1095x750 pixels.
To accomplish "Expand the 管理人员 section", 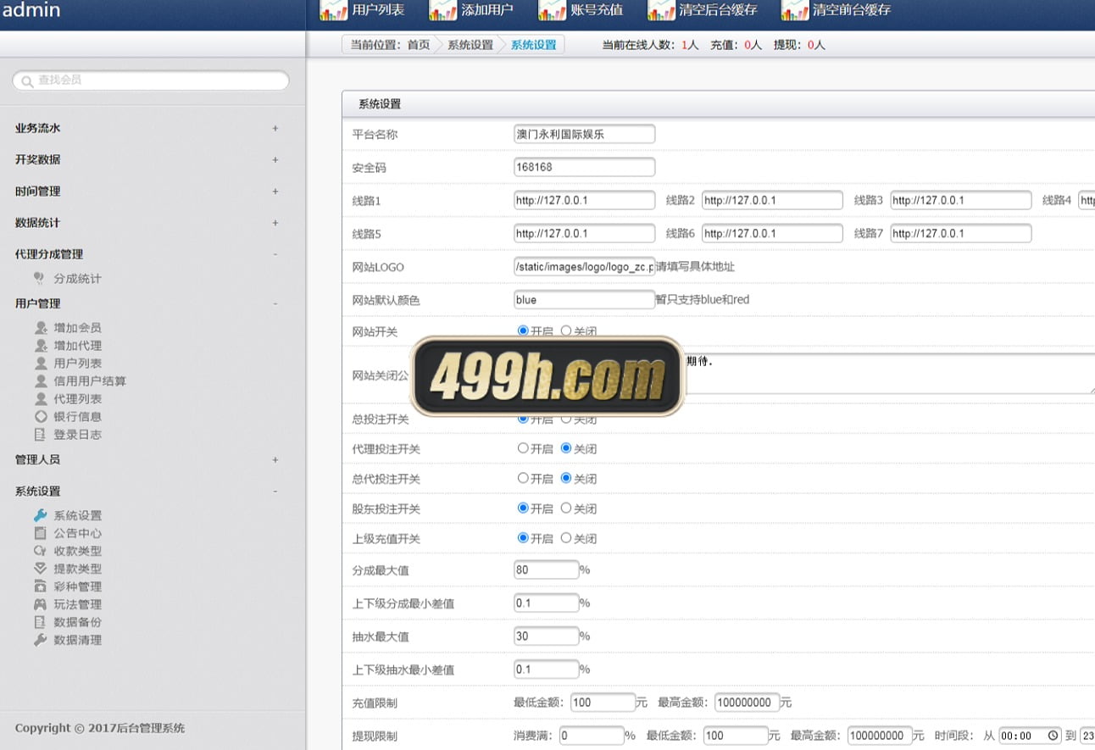I will [275, 459].
